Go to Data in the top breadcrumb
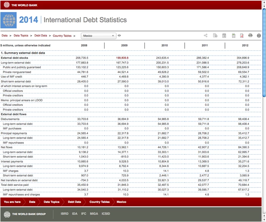The image size is (266, 222). click(5, 35)
